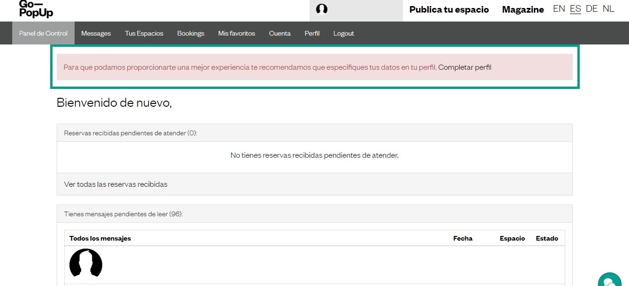Open the user avatar in header

coord(322,9)
